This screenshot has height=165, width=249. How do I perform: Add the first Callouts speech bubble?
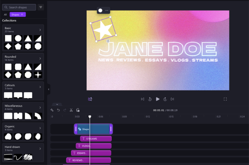tap(8, 95)
